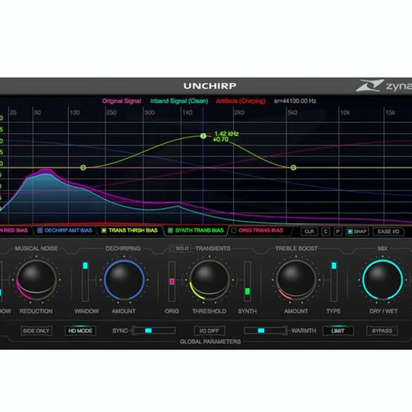
Task: Click the '+0.70' node gain readout
Action: [x=220, y=140]
